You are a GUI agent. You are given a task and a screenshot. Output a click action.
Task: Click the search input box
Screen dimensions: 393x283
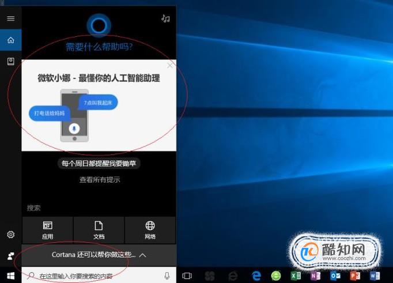click(99, 276)
